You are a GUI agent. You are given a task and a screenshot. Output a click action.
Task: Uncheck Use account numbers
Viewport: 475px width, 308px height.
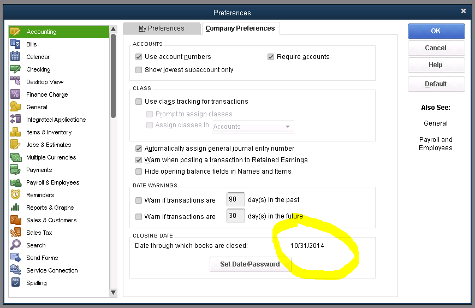click(139, 57)
